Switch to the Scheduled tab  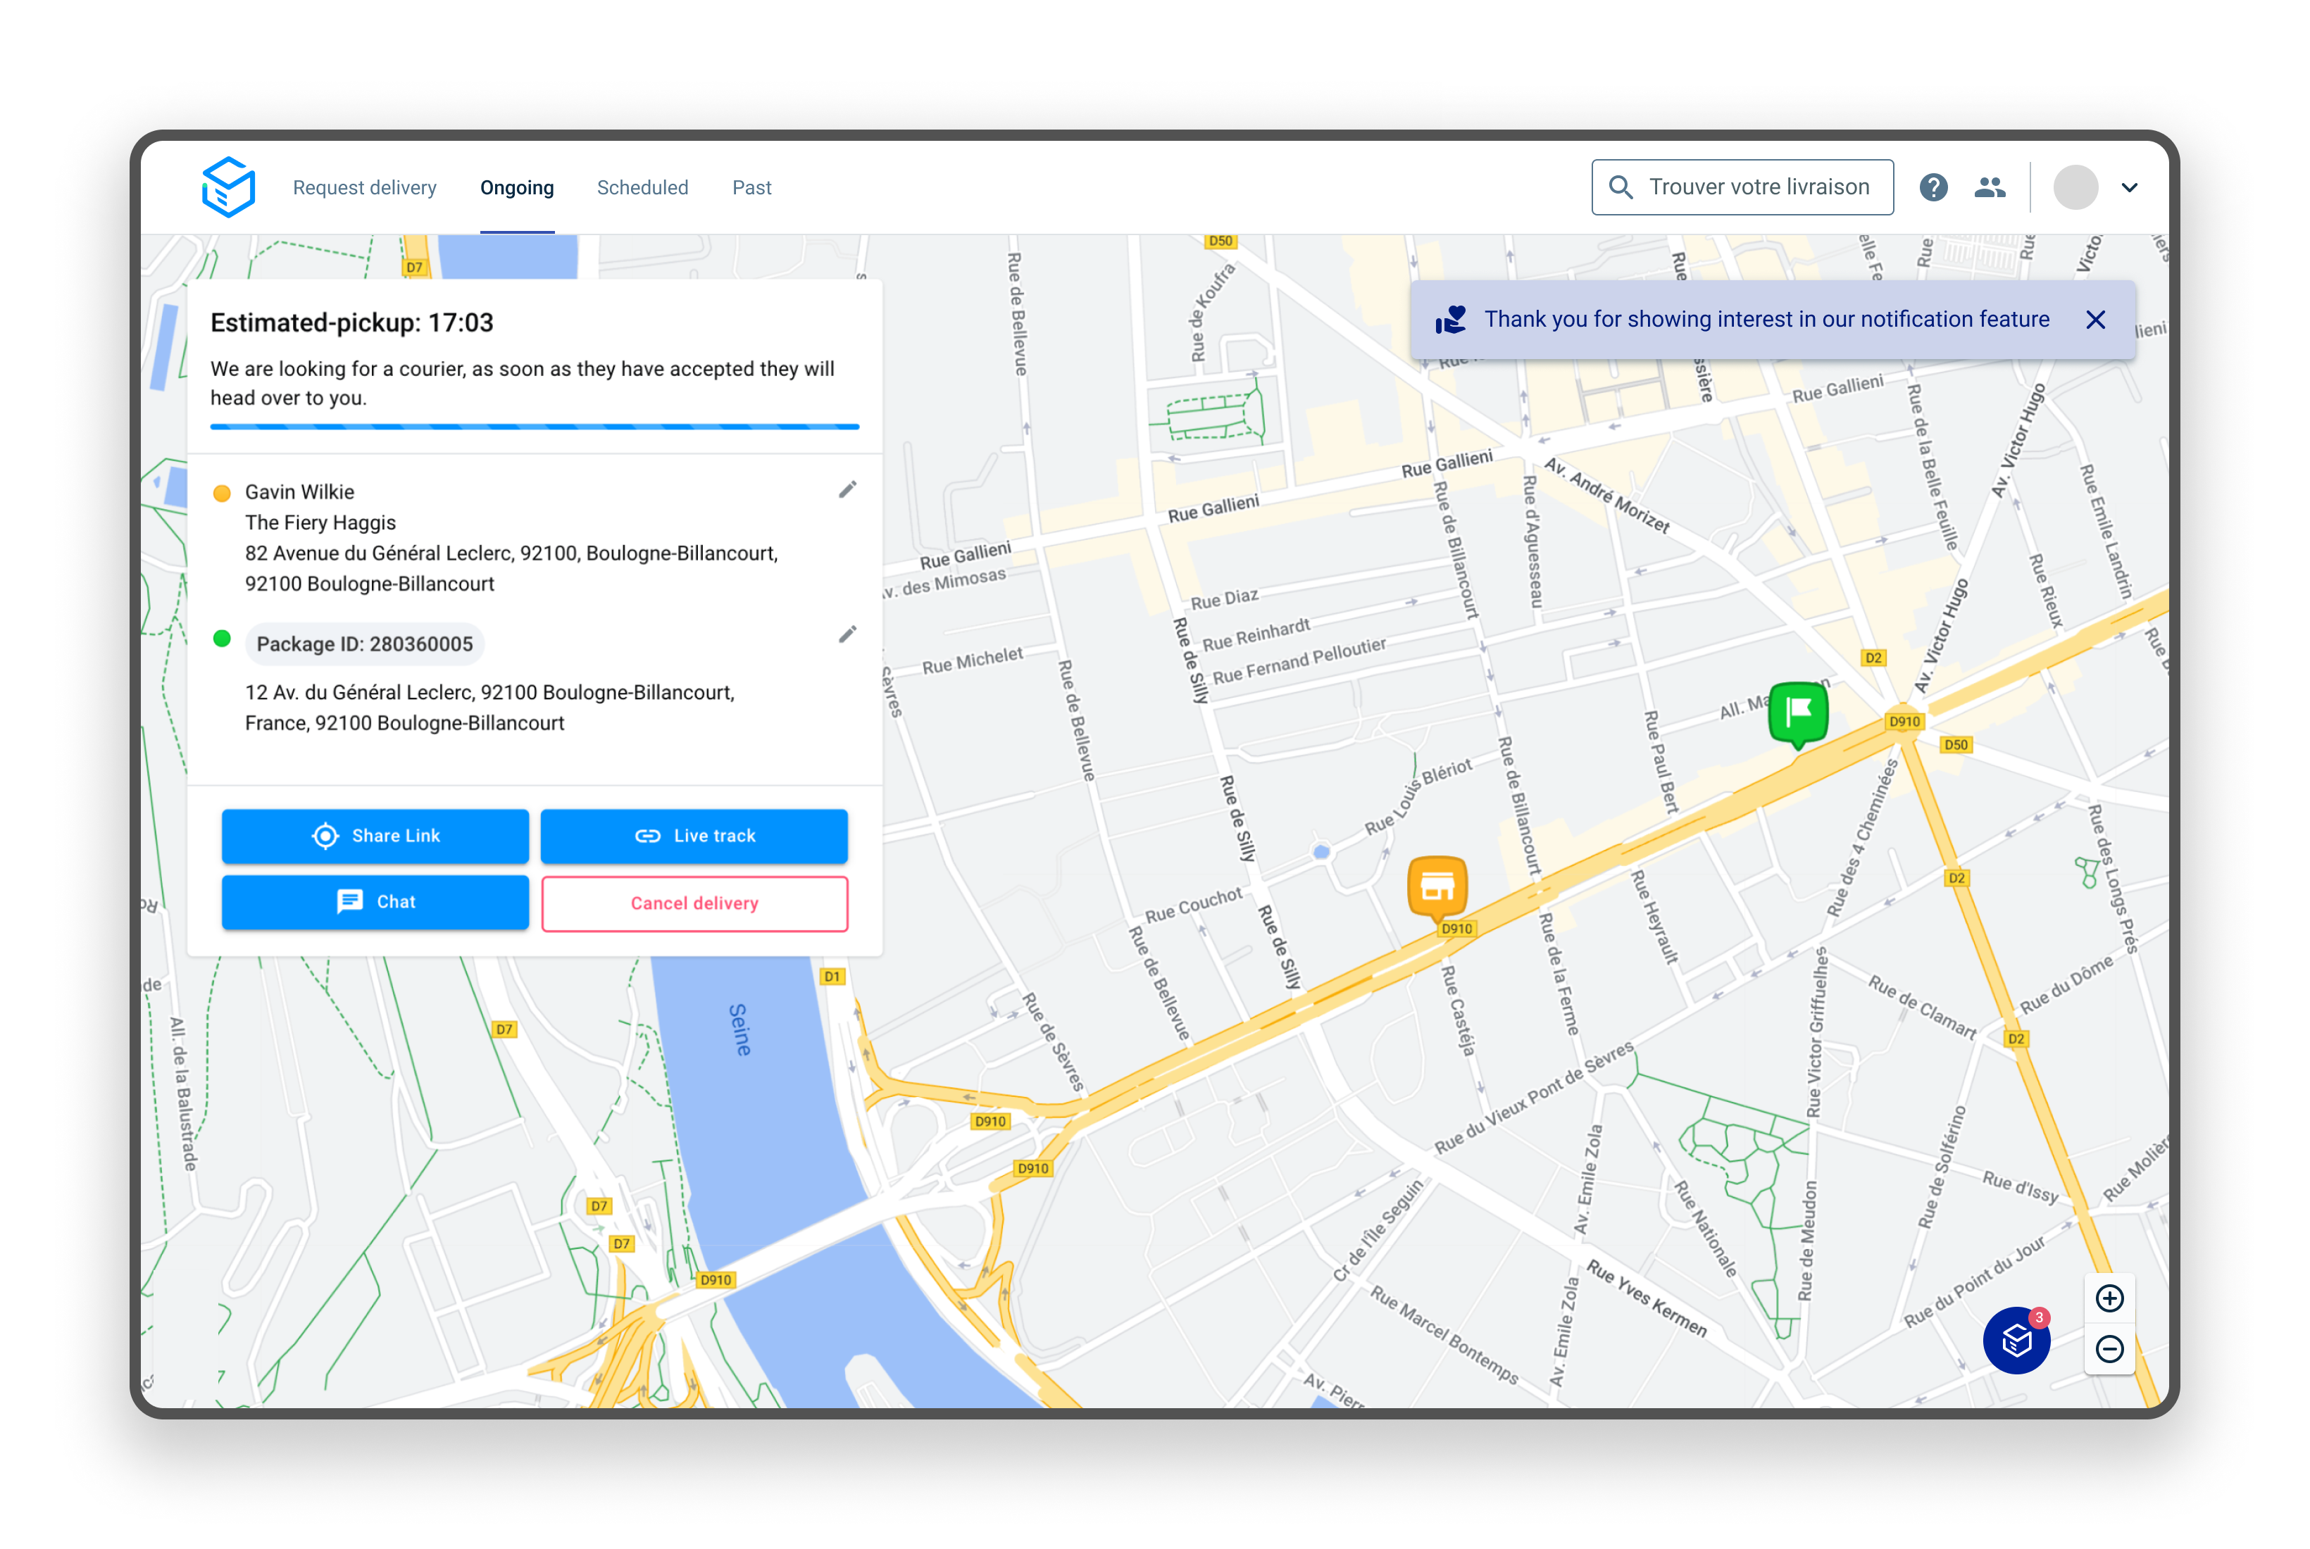pyautogui.click(x=642, y=188)
